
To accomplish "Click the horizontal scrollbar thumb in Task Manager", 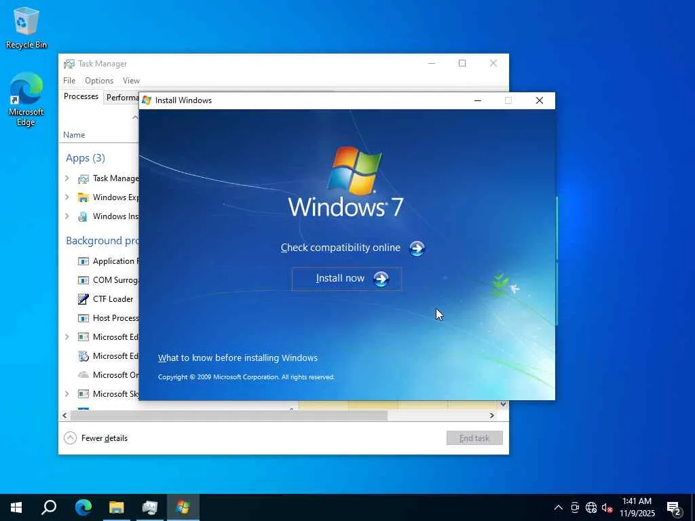I will 229,416.
